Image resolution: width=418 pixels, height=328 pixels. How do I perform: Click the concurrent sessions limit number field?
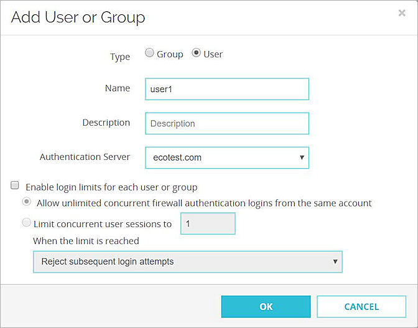tap(208, 223)
